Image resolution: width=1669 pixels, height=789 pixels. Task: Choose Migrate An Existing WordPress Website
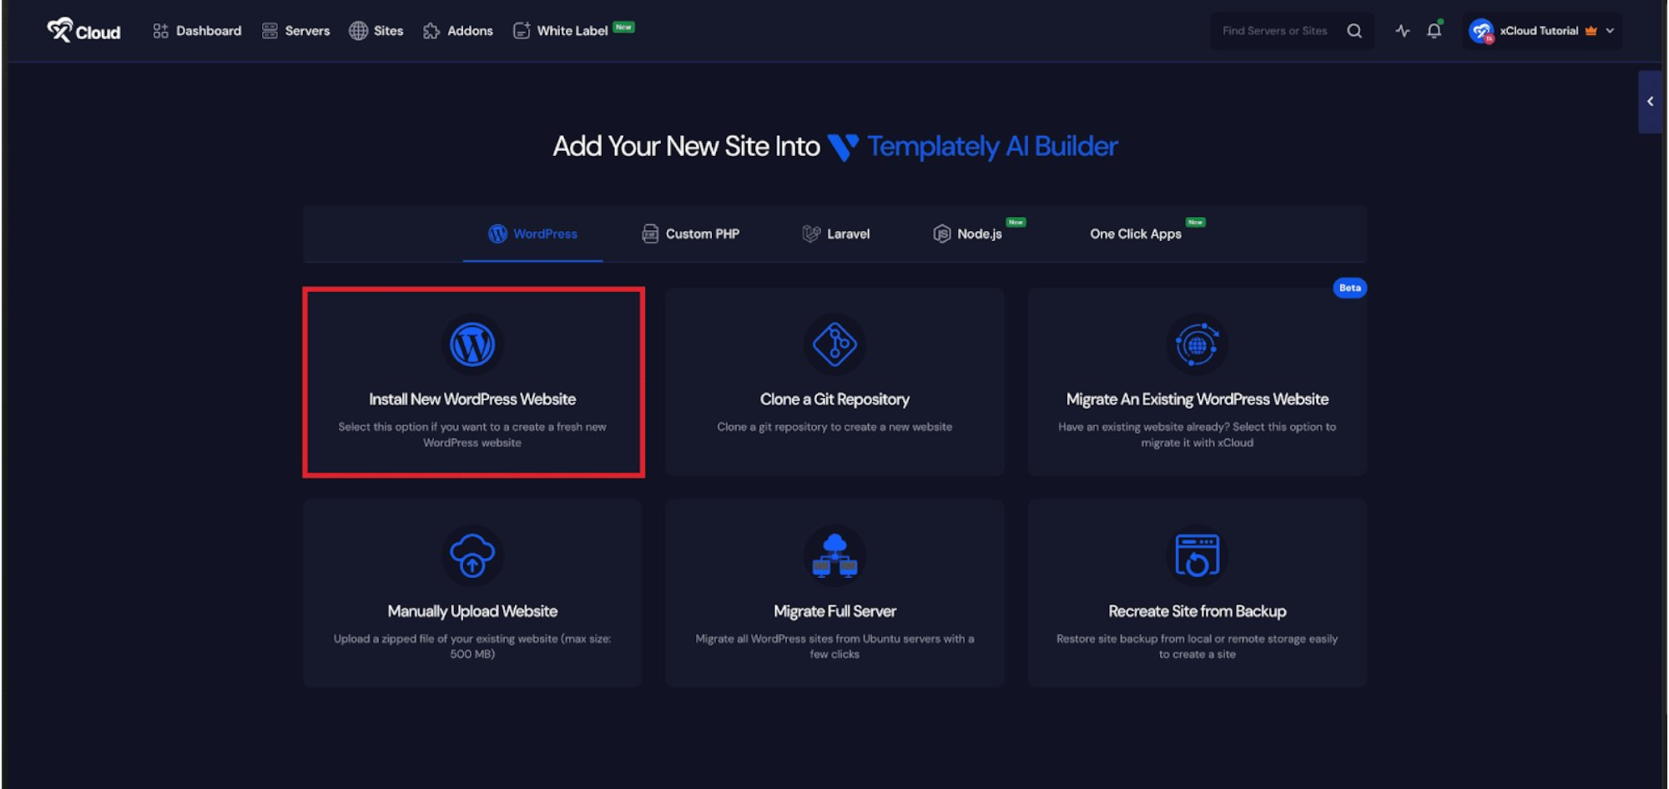tap(1197, 400)
